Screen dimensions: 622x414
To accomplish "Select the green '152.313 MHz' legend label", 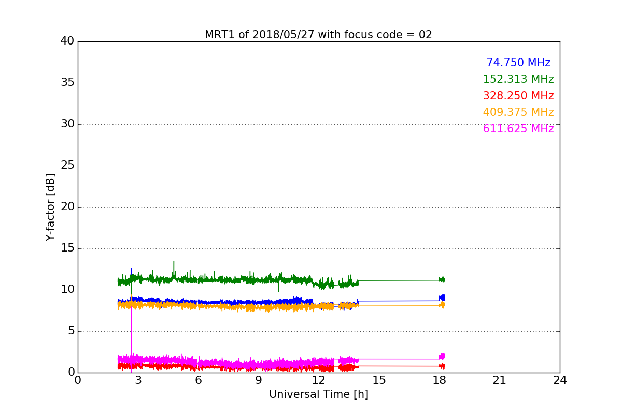I will [518, 79].
